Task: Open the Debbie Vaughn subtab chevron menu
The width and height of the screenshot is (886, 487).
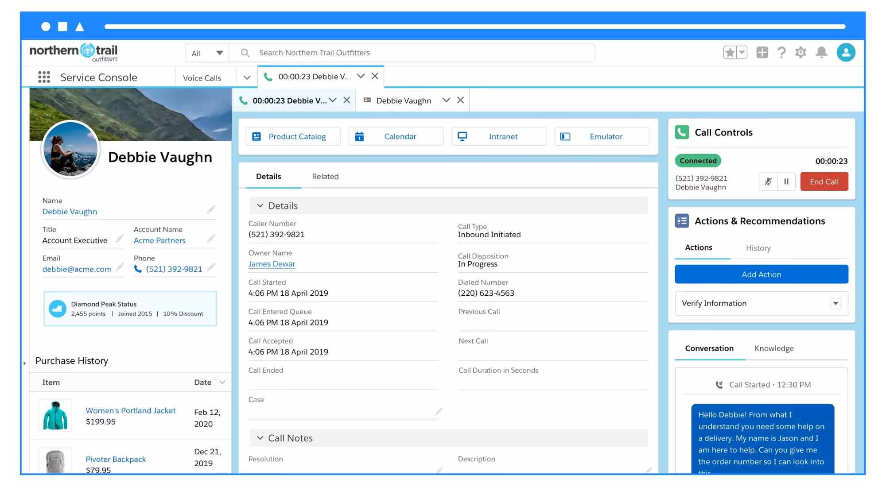Action: click(x=446, y=100)
